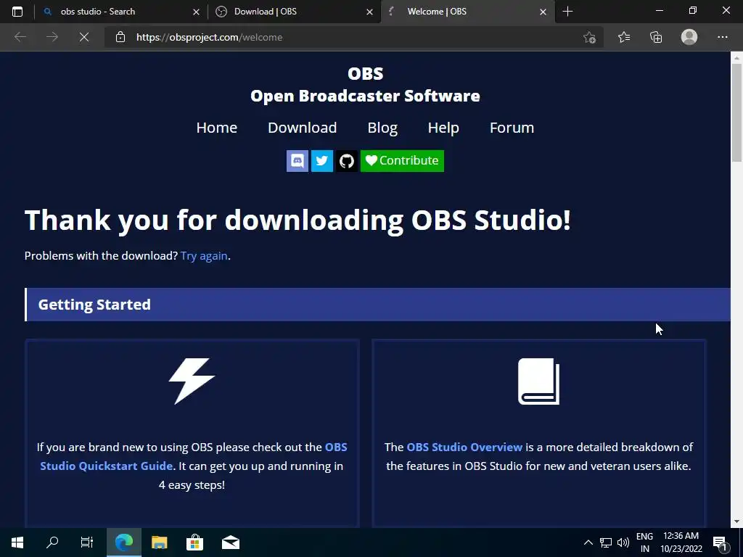Open the GitHub icon link

pyautogui.click(x=346, y=161)
